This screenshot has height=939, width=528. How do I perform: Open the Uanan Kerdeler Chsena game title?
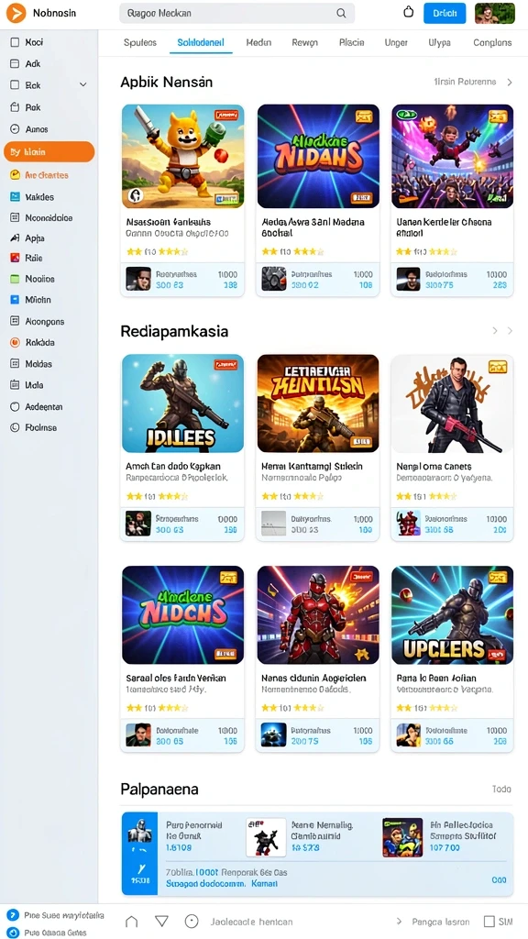[445, 227]
